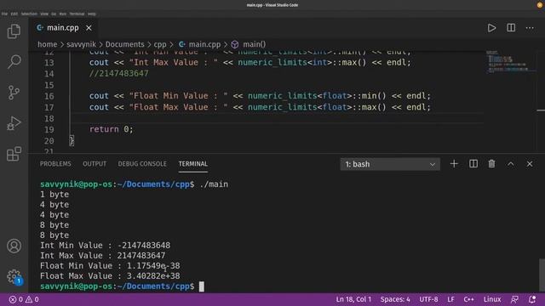Run the code with the play icon
Image resolution: width=545 pixels, height=306 pixels.
coord(491,28)
